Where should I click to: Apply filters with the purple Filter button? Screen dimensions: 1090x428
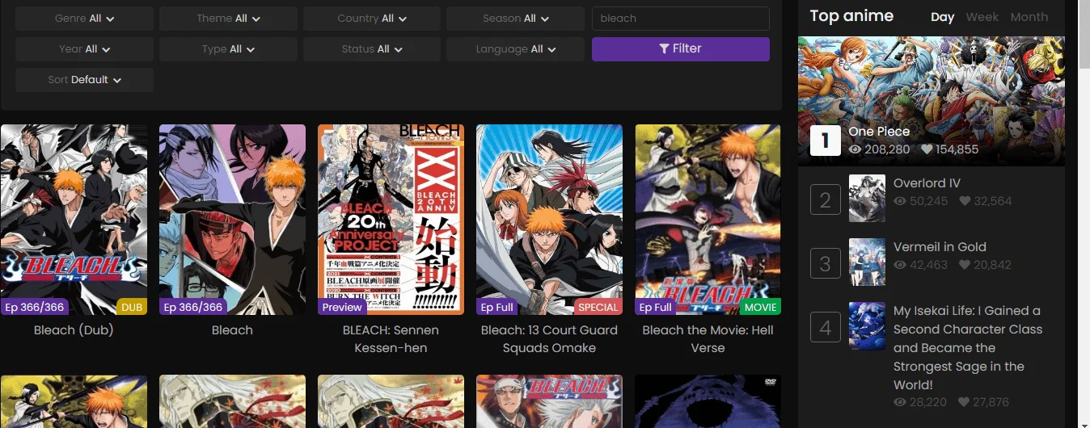(x=680, y=48)
